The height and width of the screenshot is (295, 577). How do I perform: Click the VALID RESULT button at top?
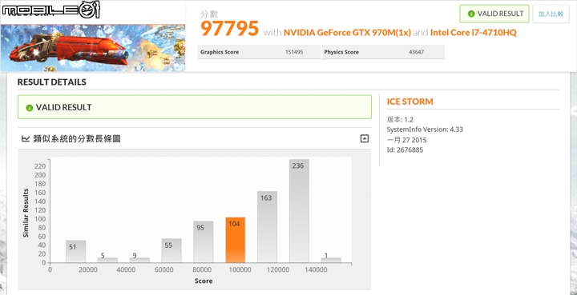pos(494,14)
